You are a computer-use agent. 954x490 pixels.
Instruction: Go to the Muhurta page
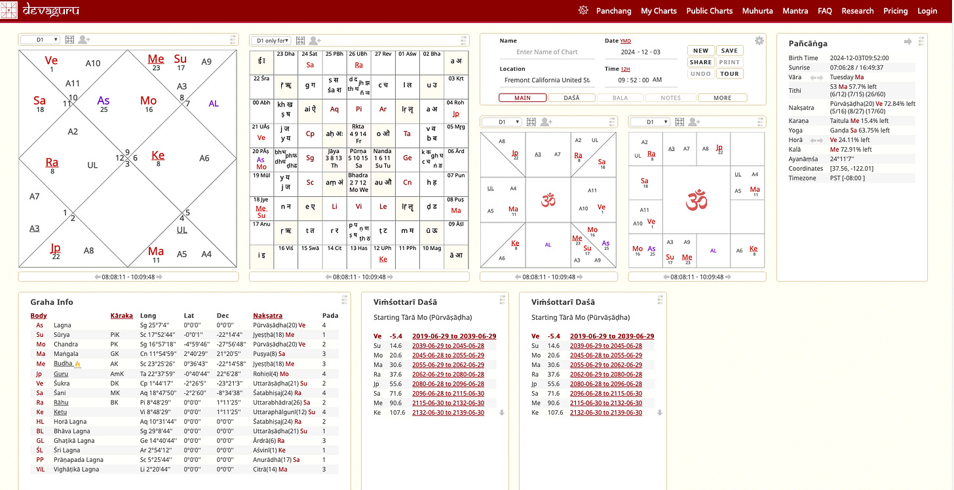757,11
